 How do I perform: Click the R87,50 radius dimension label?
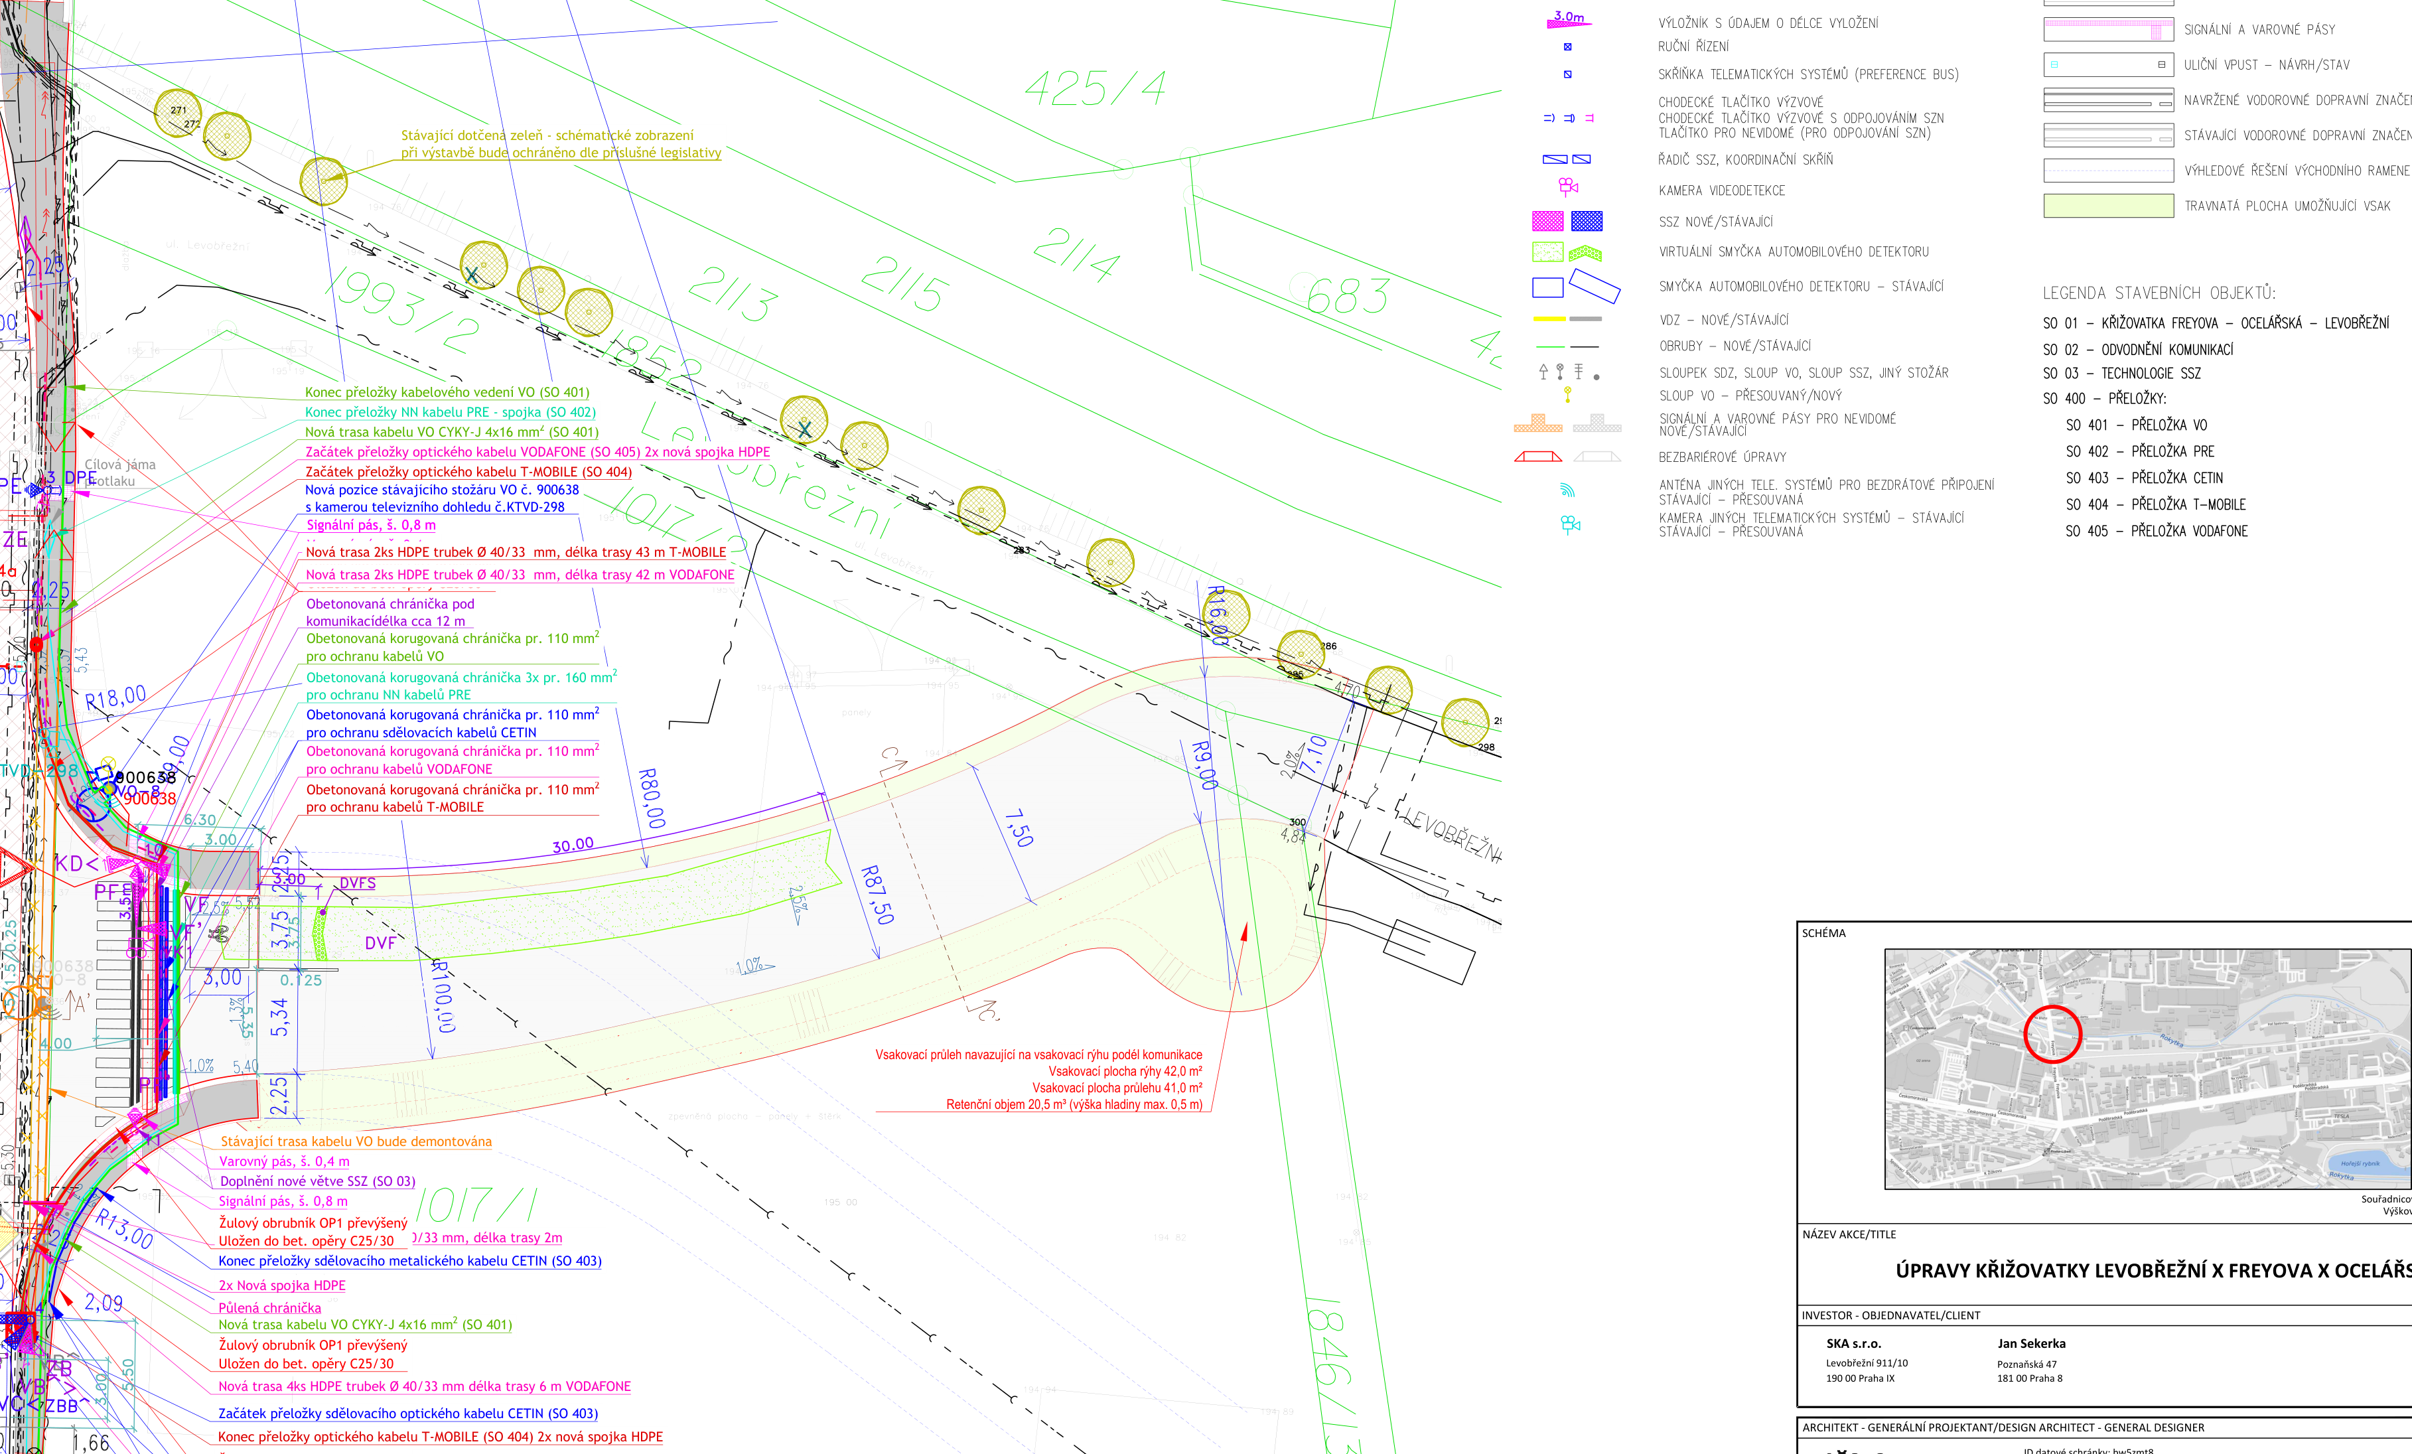pos(877,895)
